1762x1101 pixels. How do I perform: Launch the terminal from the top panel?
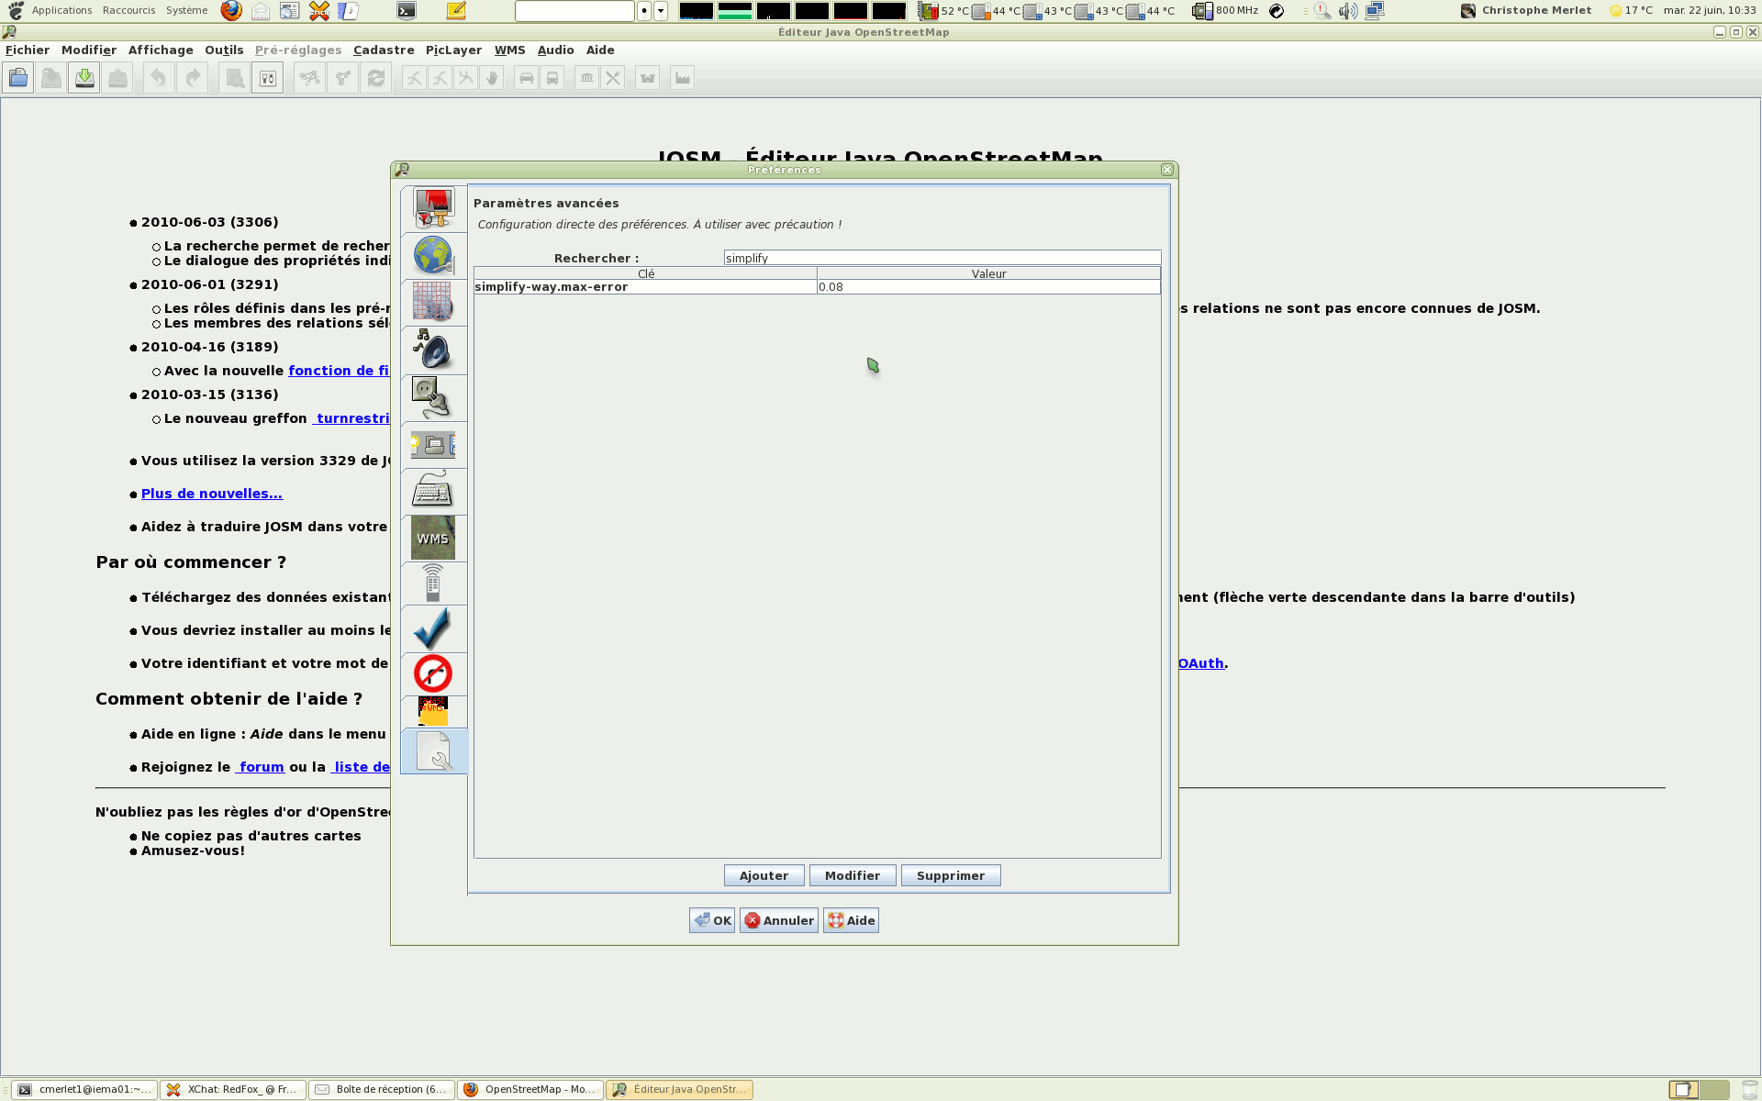pyautogui.click(x=407, y=11)
